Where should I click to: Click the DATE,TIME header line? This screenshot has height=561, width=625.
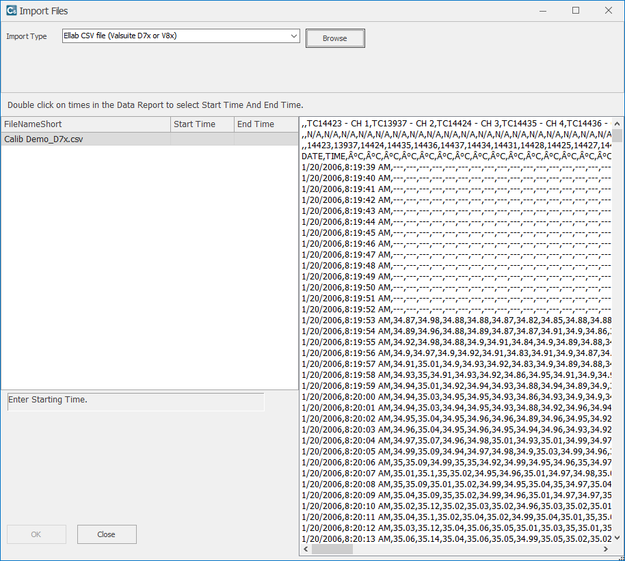[456, 156]
